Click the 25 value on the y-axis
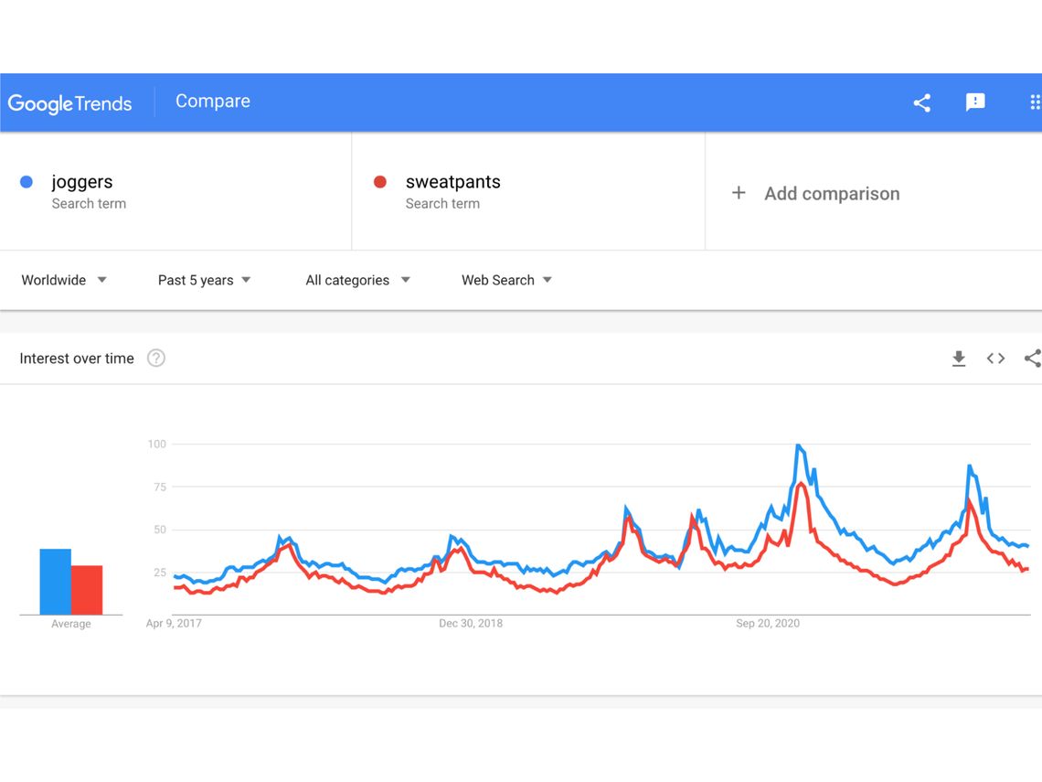 (x=159, y=572)
